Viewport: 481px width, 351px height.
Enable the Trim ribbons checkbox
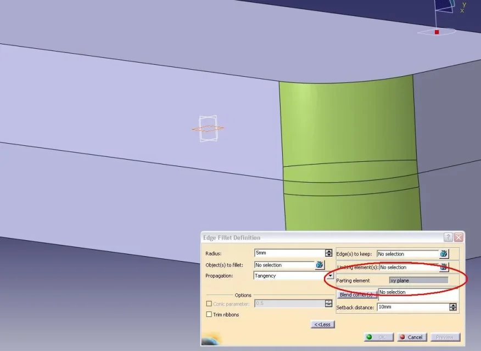click(x=209, y=314)
